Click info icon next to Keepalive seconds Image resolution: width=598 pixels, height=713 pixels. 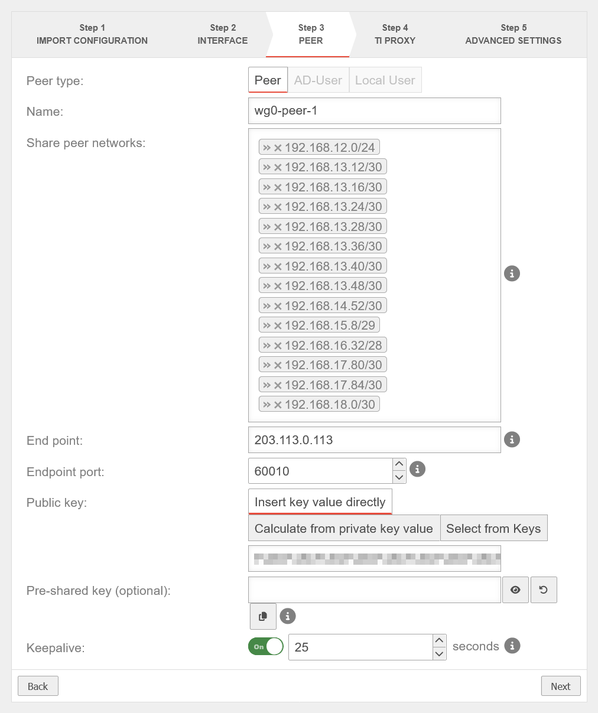click(512, 646)
